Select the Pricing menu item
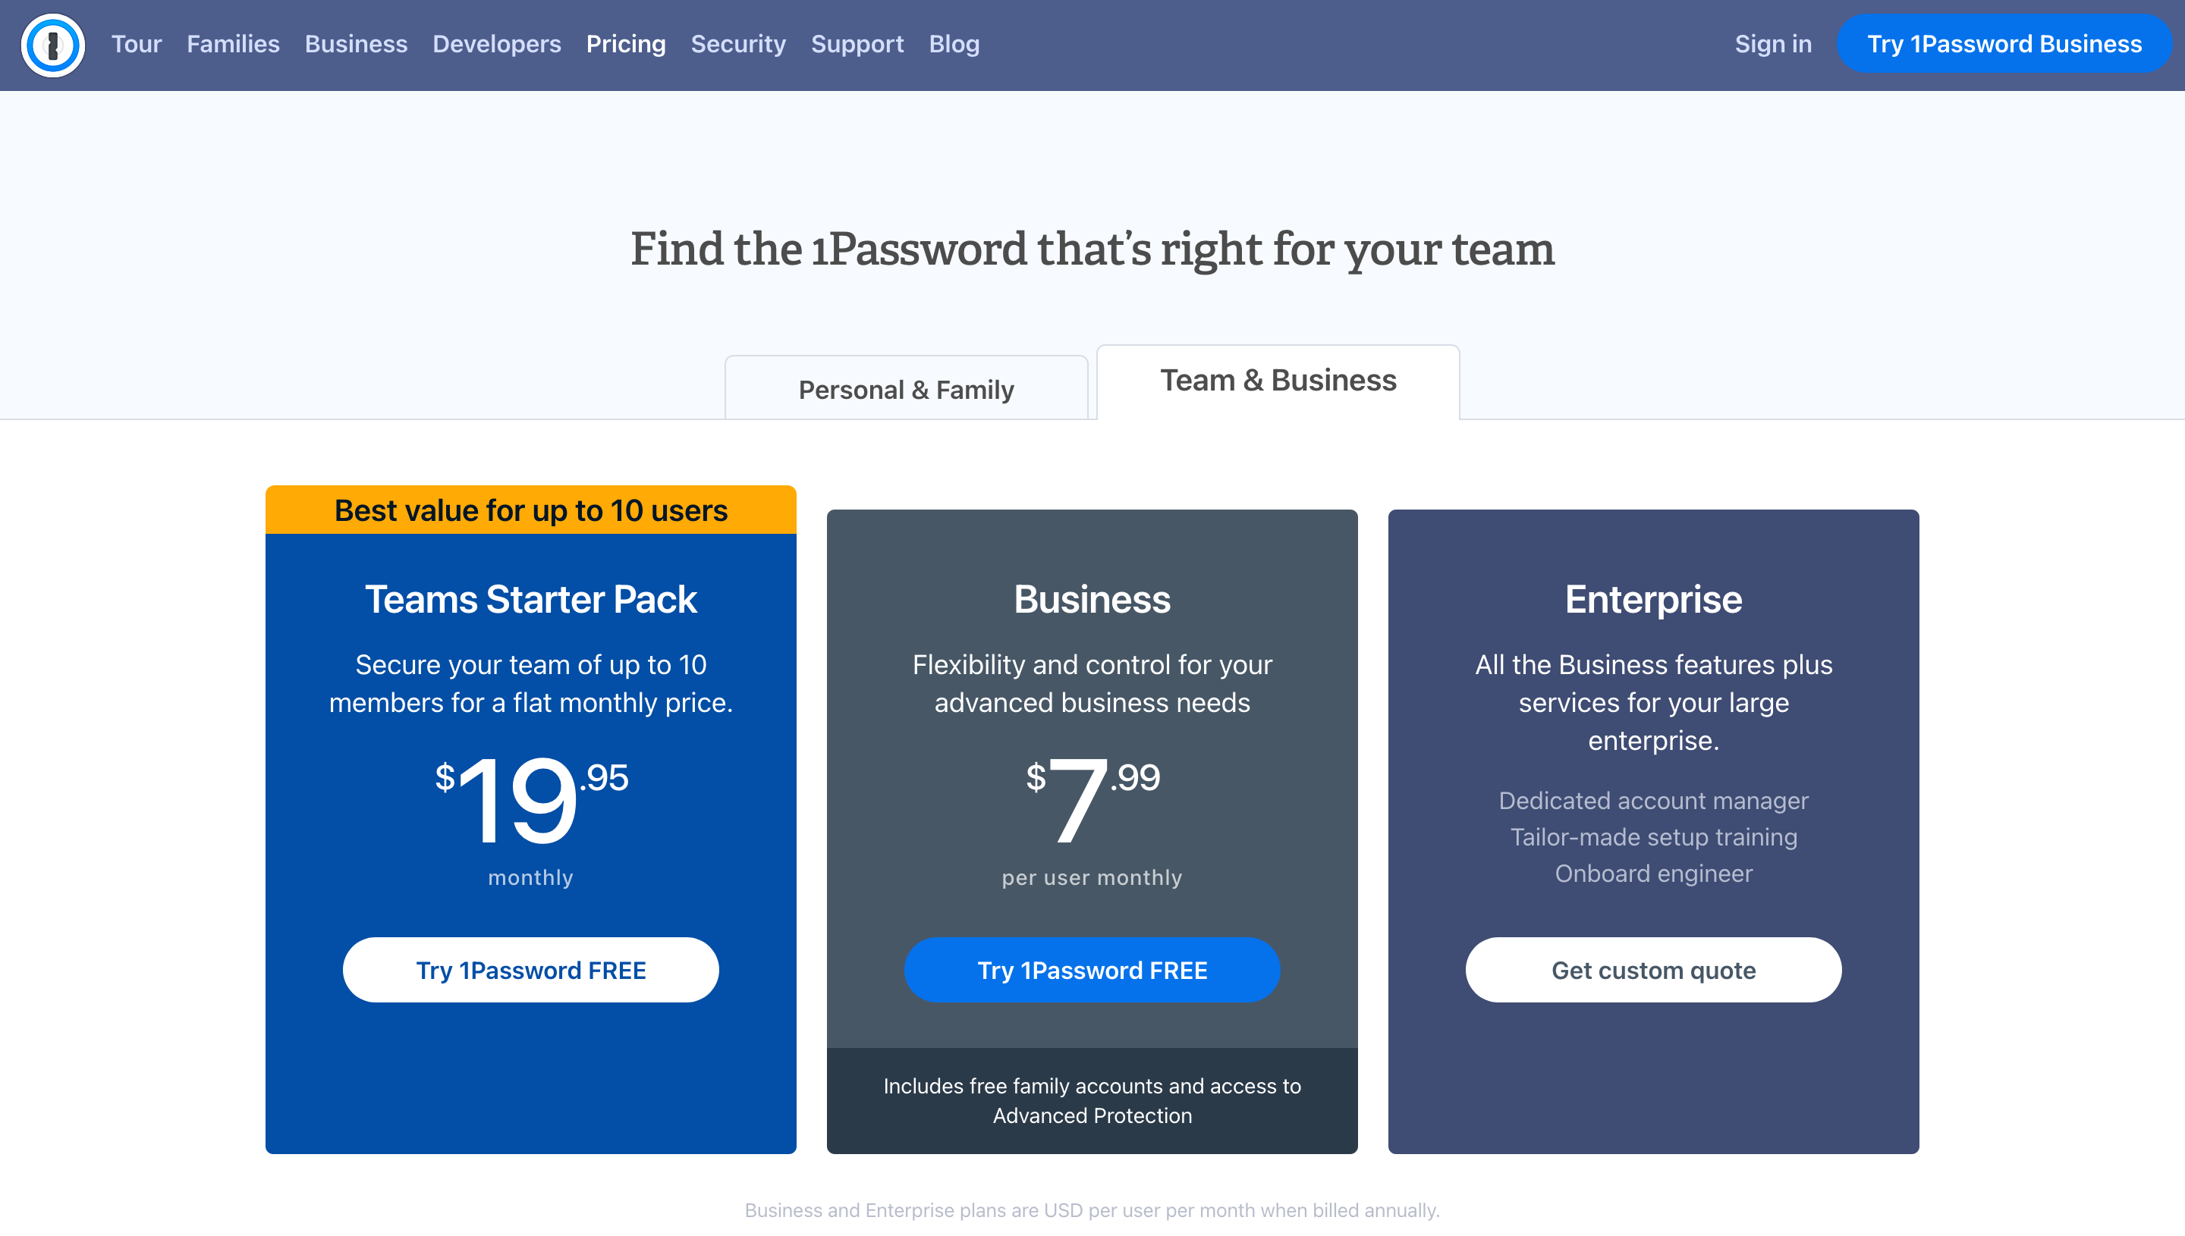The image size is (2185, 1236). pyautogui.click(x=626, y=44)
